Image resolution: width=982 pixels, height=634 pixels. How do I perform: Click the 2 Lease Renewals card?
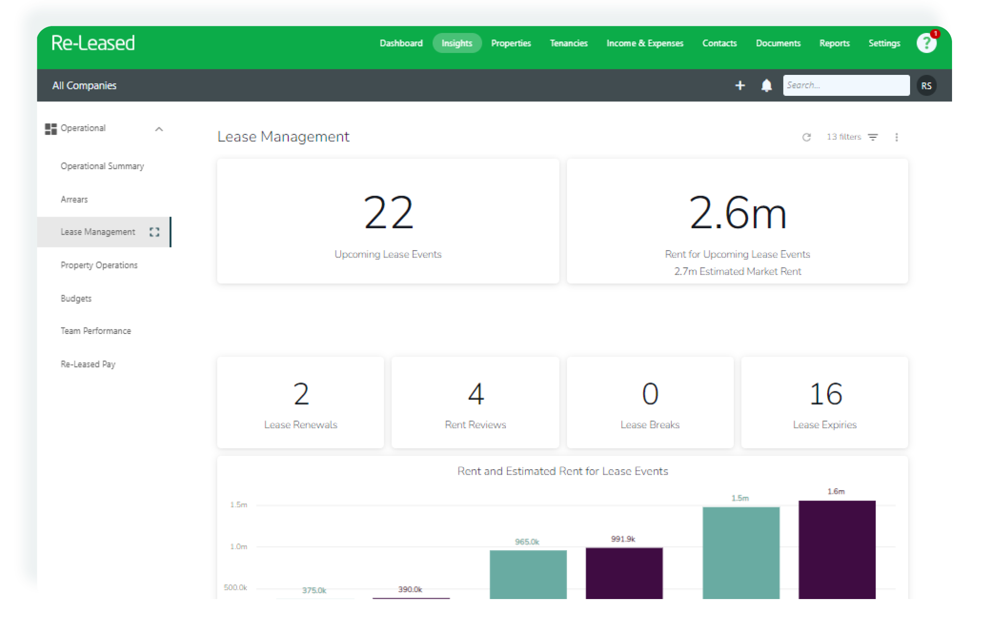pos(301,402)
